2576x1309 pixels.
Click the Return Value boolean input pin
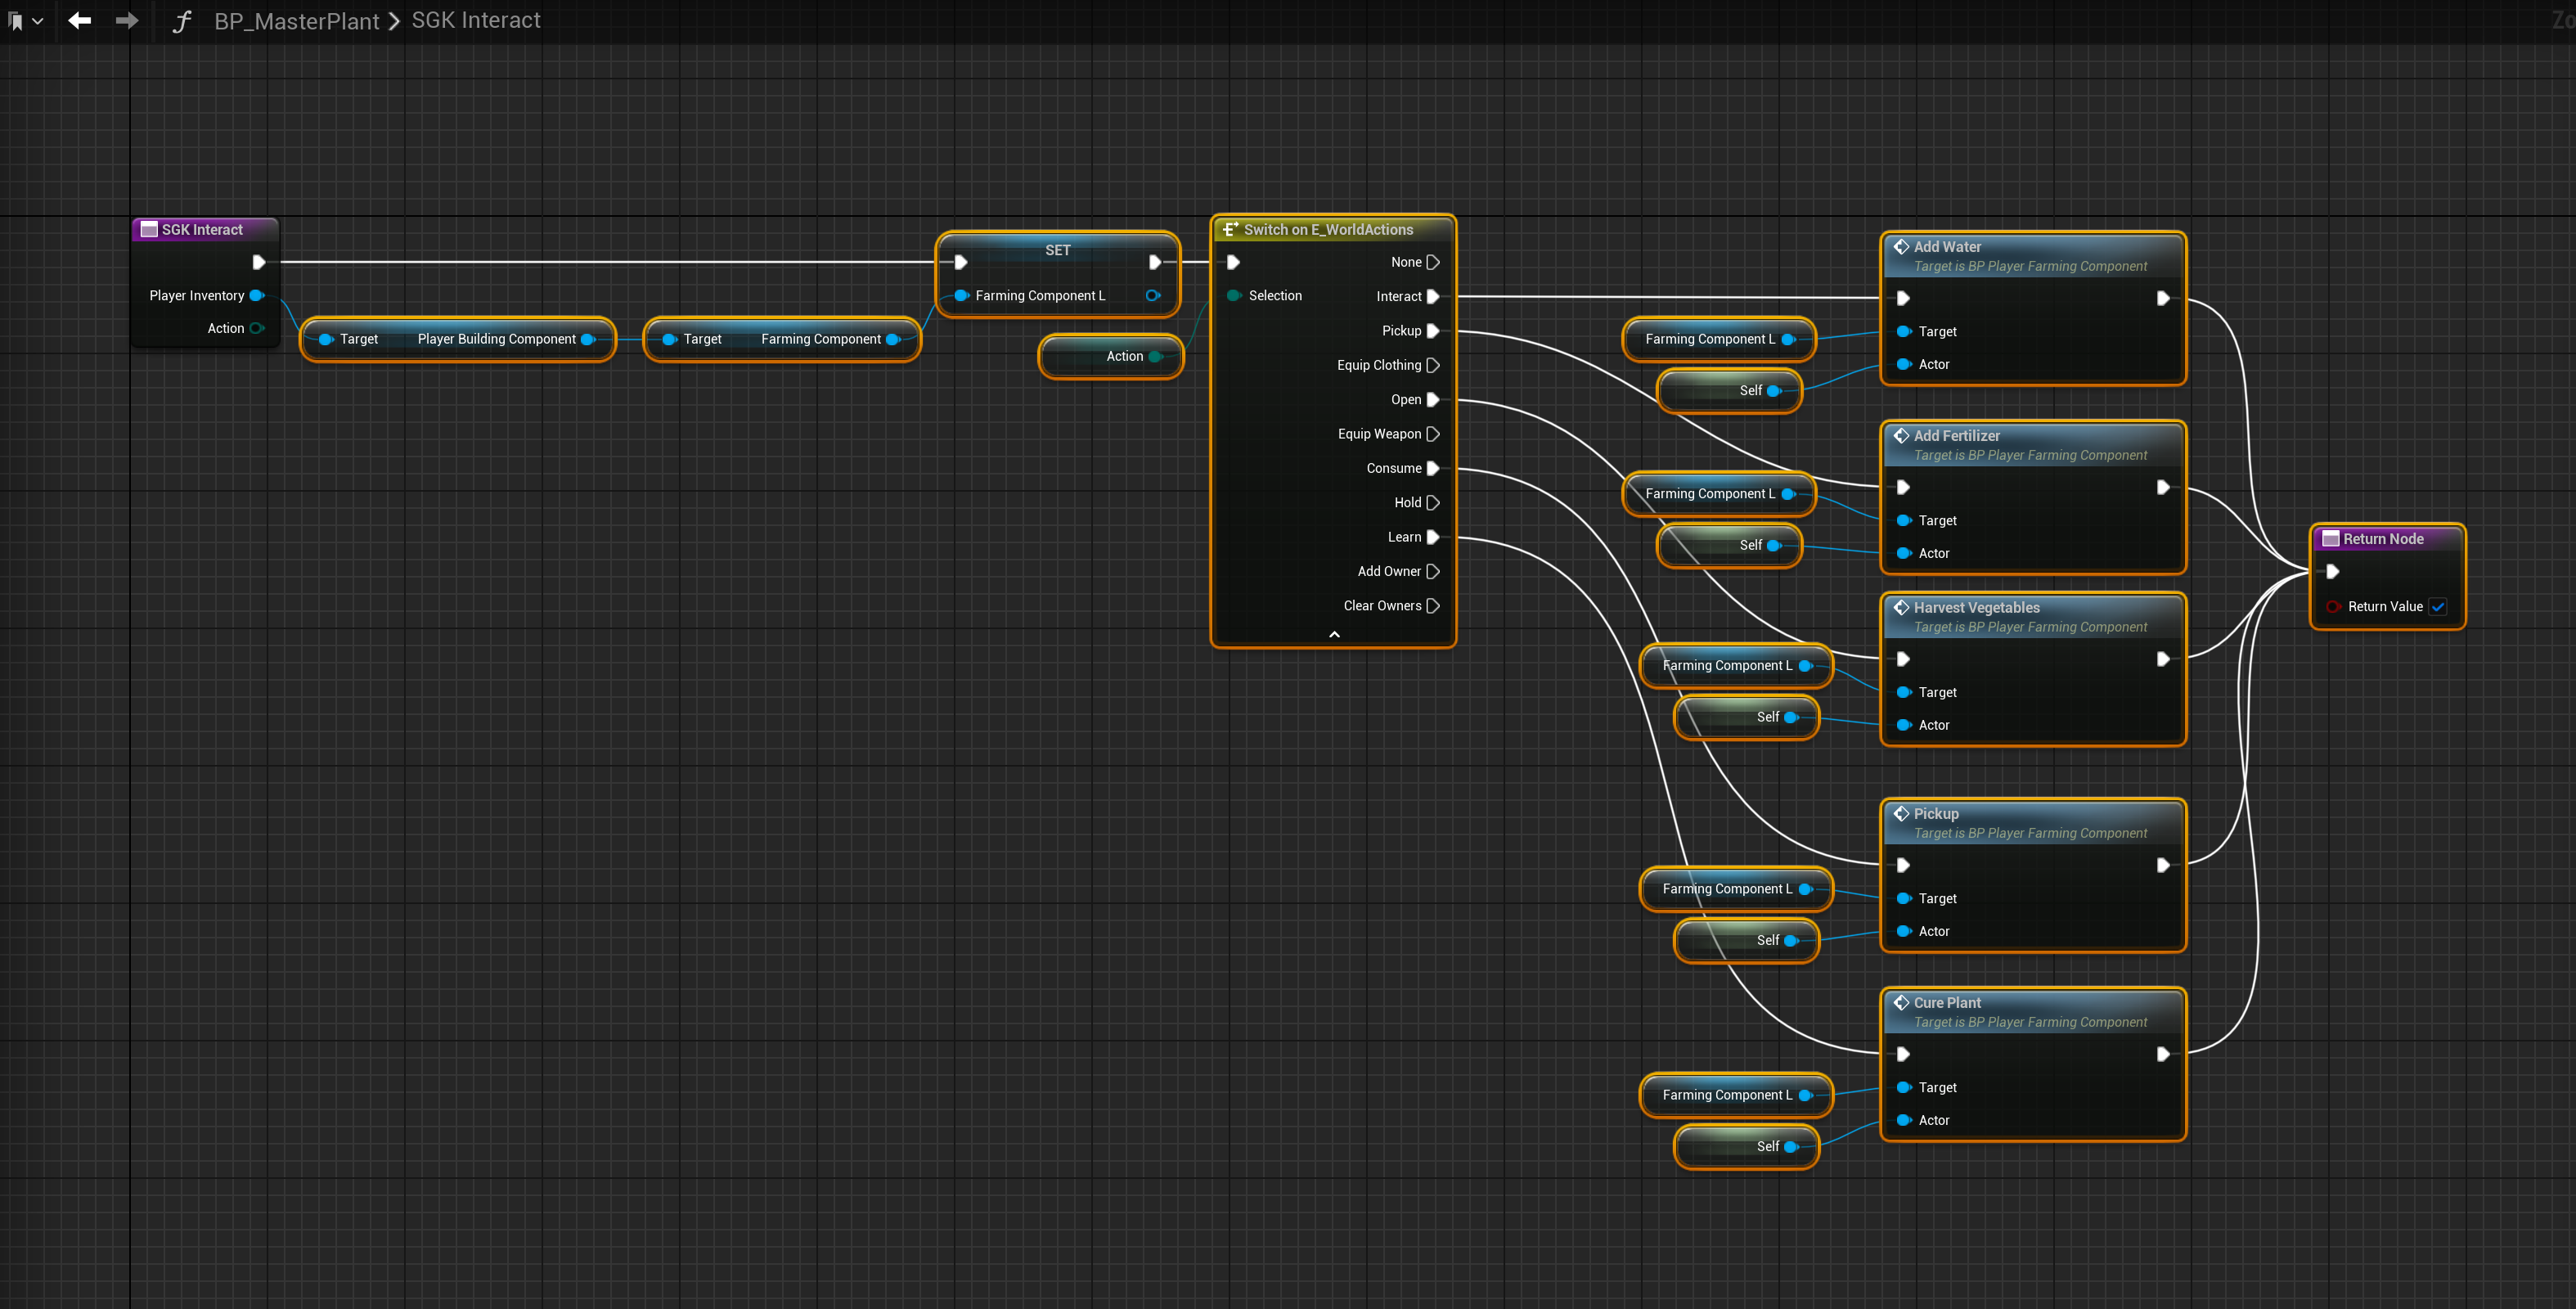pos(2332,606)
